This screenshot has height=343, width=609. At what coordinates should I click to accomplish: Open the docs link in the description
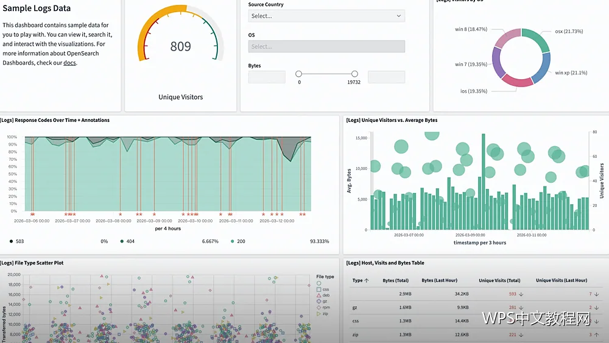click(x=69, y=63)
